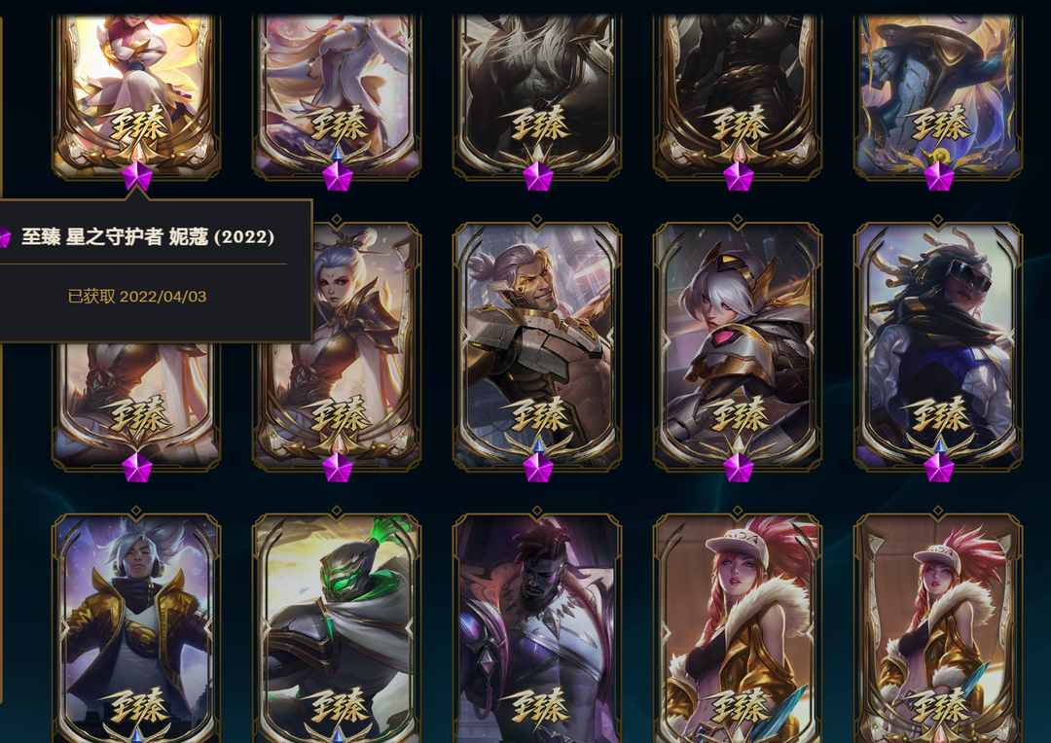Select the rightmost Akali card with ornate frame

point(938,626)
